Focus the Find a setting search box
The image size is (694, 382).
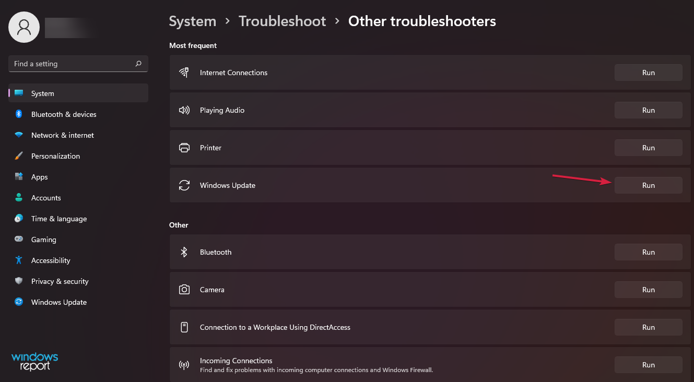coord(70,64)
